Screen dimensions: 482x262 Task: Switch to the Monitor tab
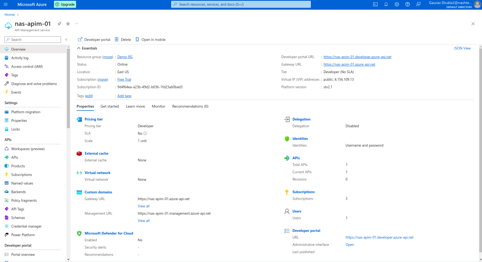coord(158,106)
